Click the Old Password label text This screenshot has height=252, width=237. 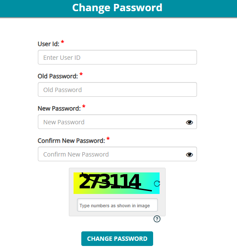58,76
